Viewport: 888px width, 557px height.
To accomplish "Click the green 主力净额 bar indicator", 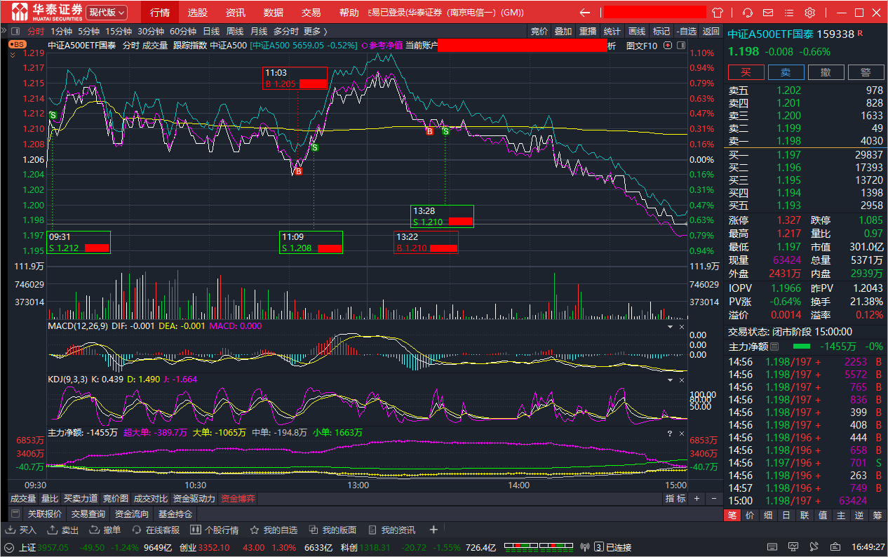I will [801, 347].
